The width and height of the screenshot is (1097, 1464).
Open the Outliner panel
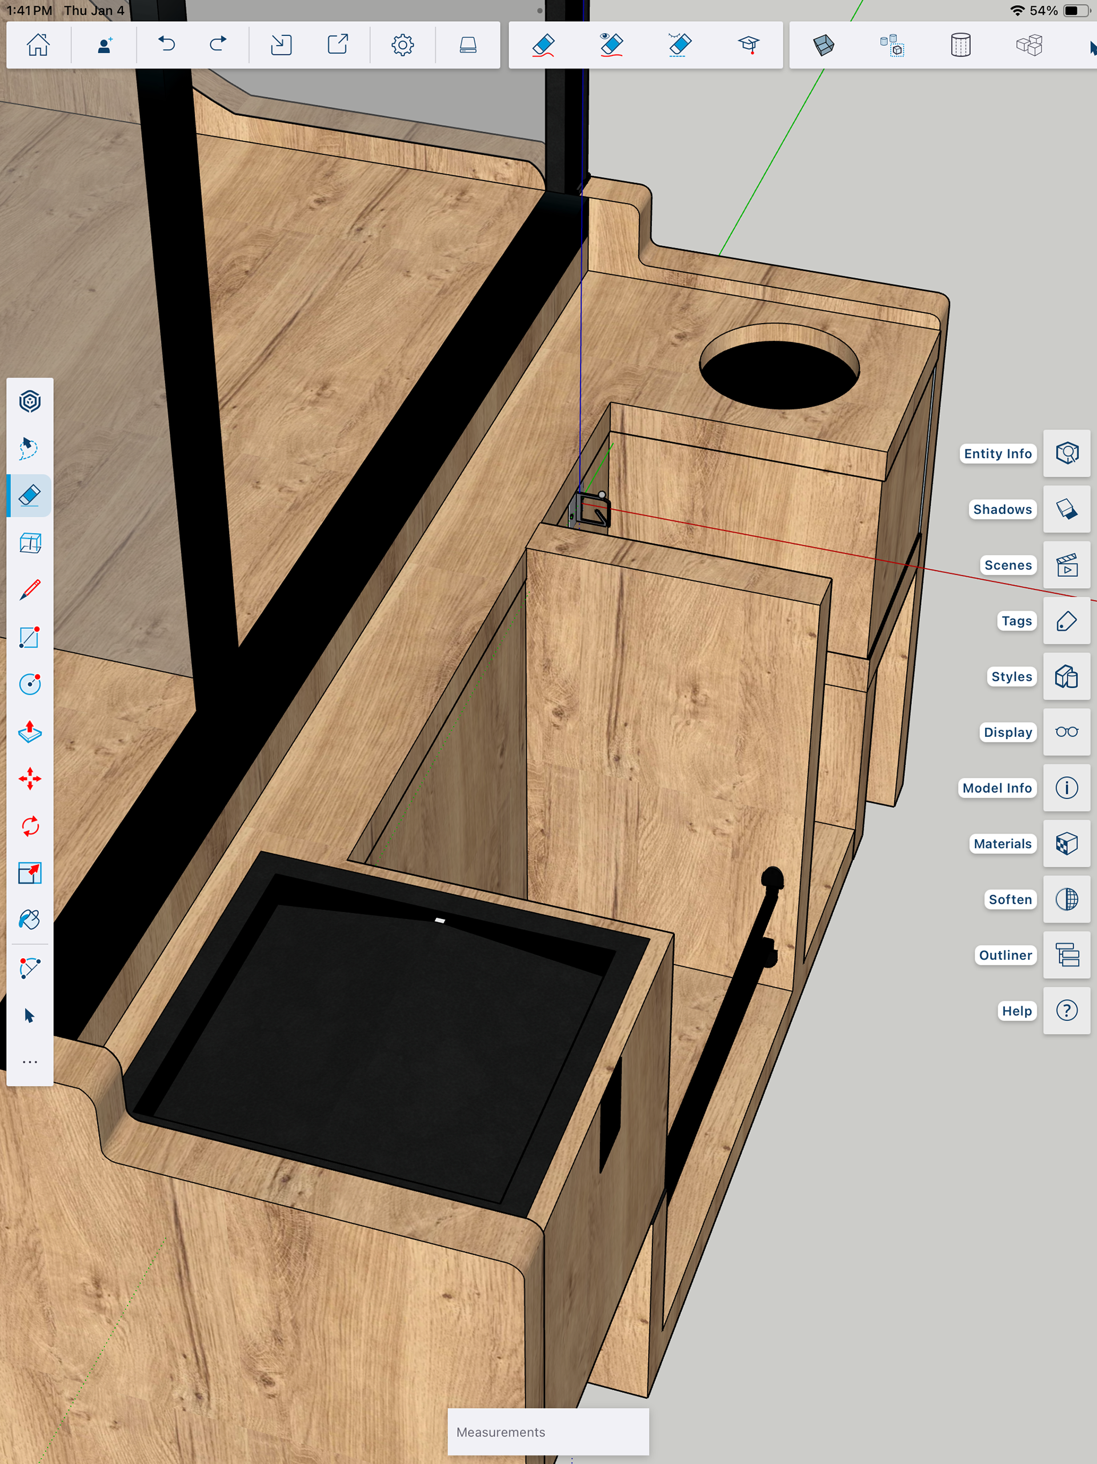[x=1067, y=955]
